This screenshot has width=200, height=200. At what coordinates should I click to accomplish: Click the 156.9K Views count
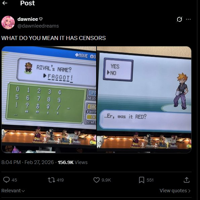73,162
